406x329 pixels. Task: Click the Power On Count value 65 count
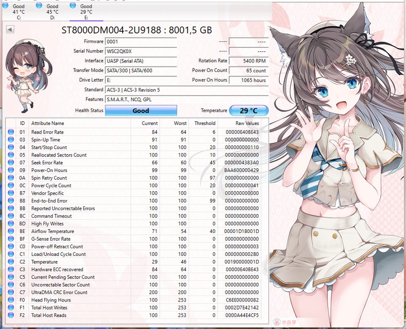coord(249,70)
